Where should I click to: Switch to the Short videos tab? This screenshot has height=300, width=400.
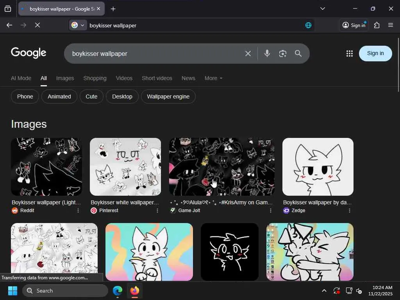click(x=157, y=78)
